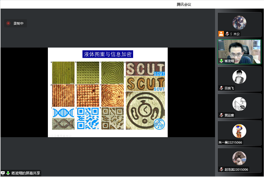Click the 腾讯会议 window title
Viewport: 264px width, 177px height.
click(184, 4)
